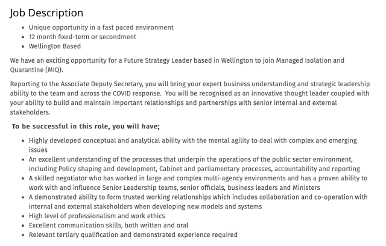Click the 'Excellent communication skills' bullet
The height and width of the screenshot is (246, 386).
109,225
